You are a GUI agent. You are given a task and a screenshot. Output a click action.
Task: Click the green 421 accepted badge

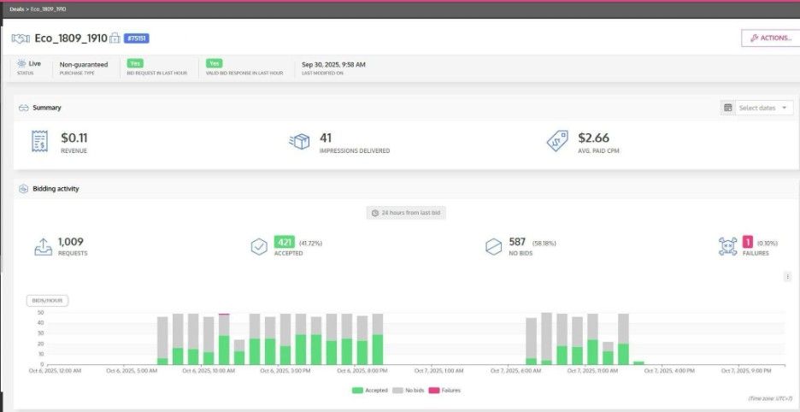click(x=284, y=242)
